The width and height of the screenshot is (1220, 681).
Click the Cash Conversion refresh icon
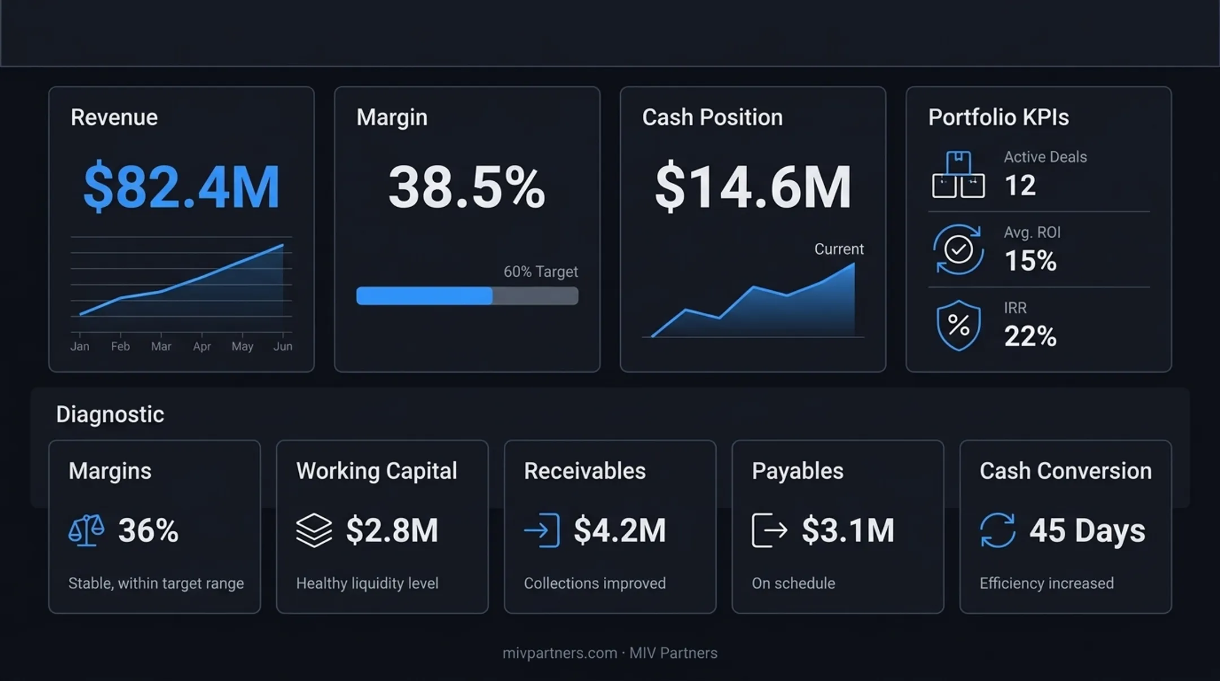pos(997,530)
